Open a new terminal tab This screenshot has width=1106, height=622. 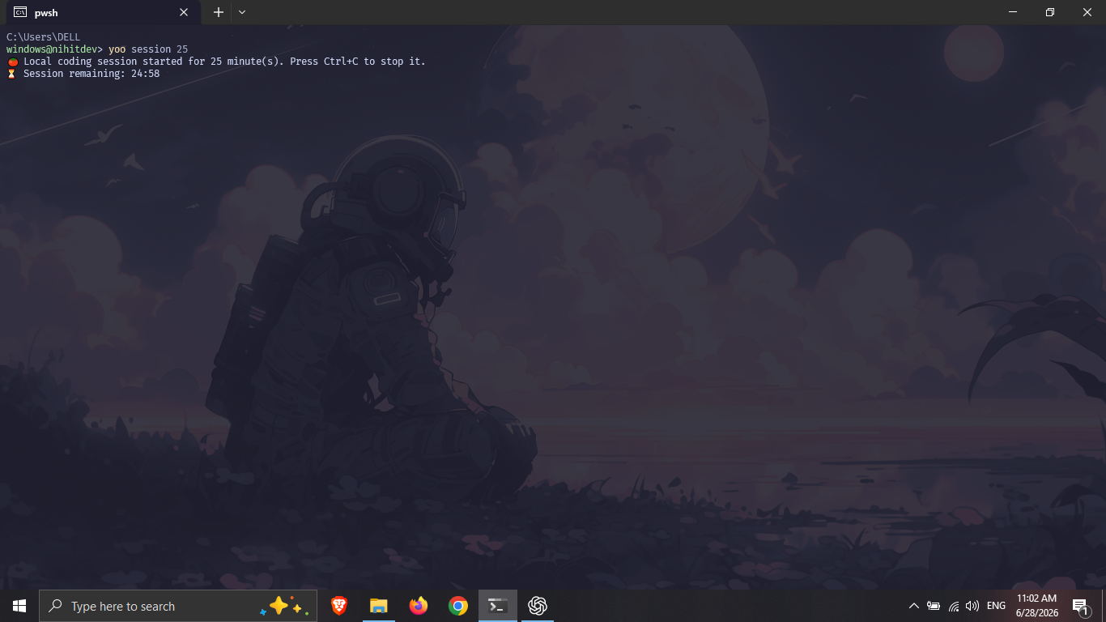click(219, 12)
